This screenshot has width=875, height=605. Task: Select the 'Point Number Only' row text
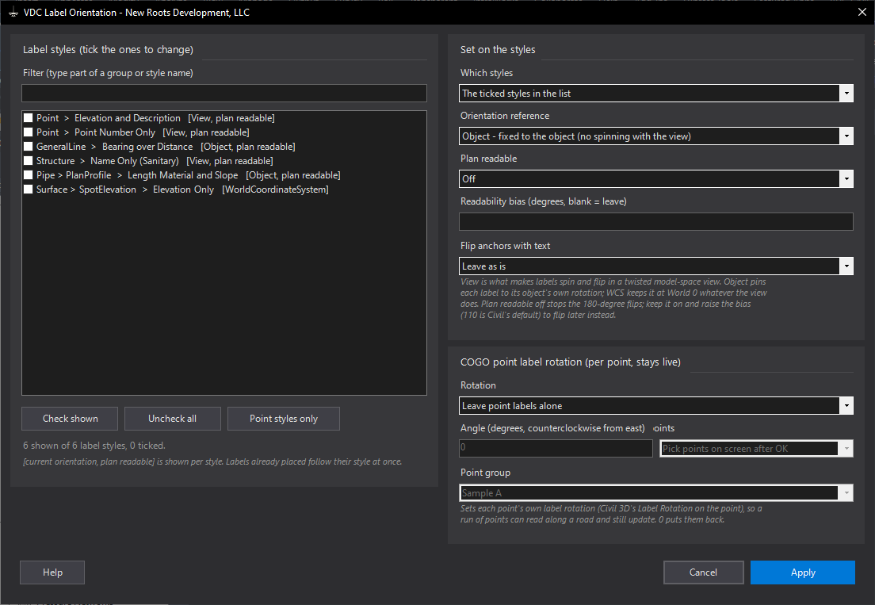pos(114,132)
